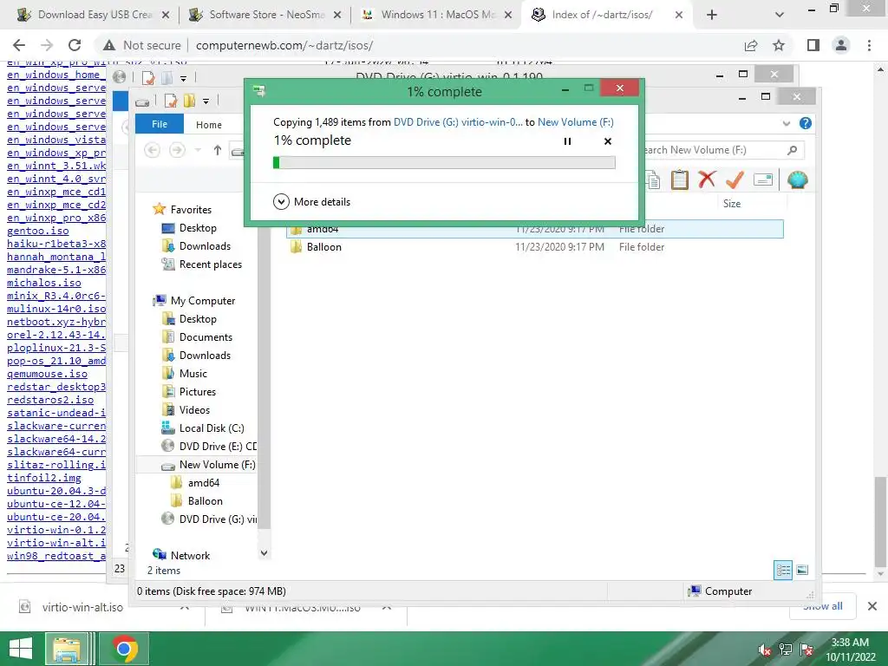Cancel the copy with the small X
Image resolution: width=888 pixels, height=666 pixels.
click(x=608, y=141)
